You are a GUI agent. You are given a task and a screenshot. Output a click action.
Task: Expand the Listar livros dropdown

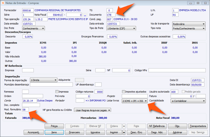click(135, 101)
